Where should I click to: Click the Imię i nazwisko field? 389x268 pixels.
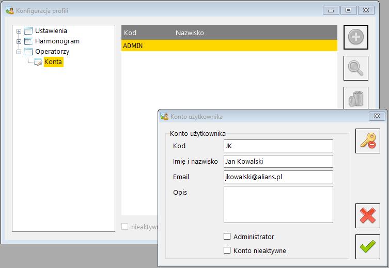[x=278, y=162]
